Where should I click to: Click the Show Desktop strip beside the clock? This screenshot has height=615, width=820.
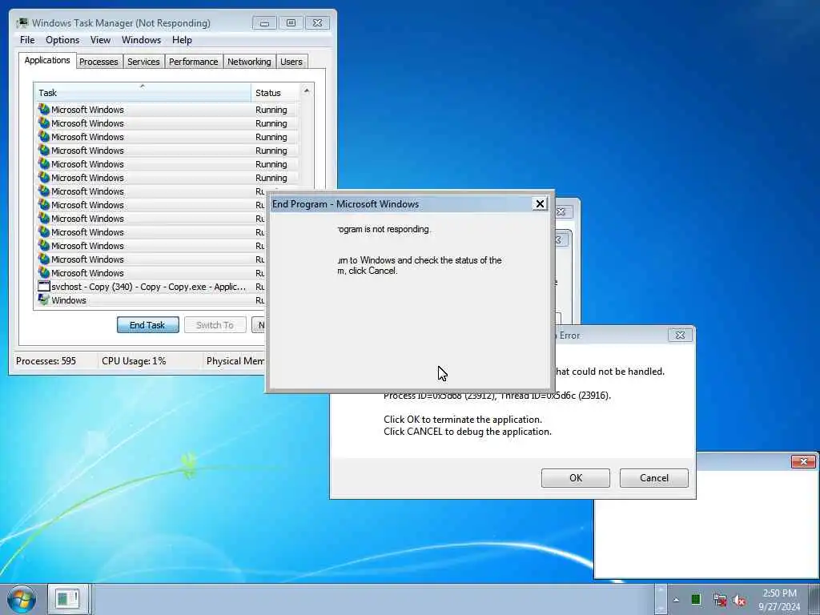814,599
